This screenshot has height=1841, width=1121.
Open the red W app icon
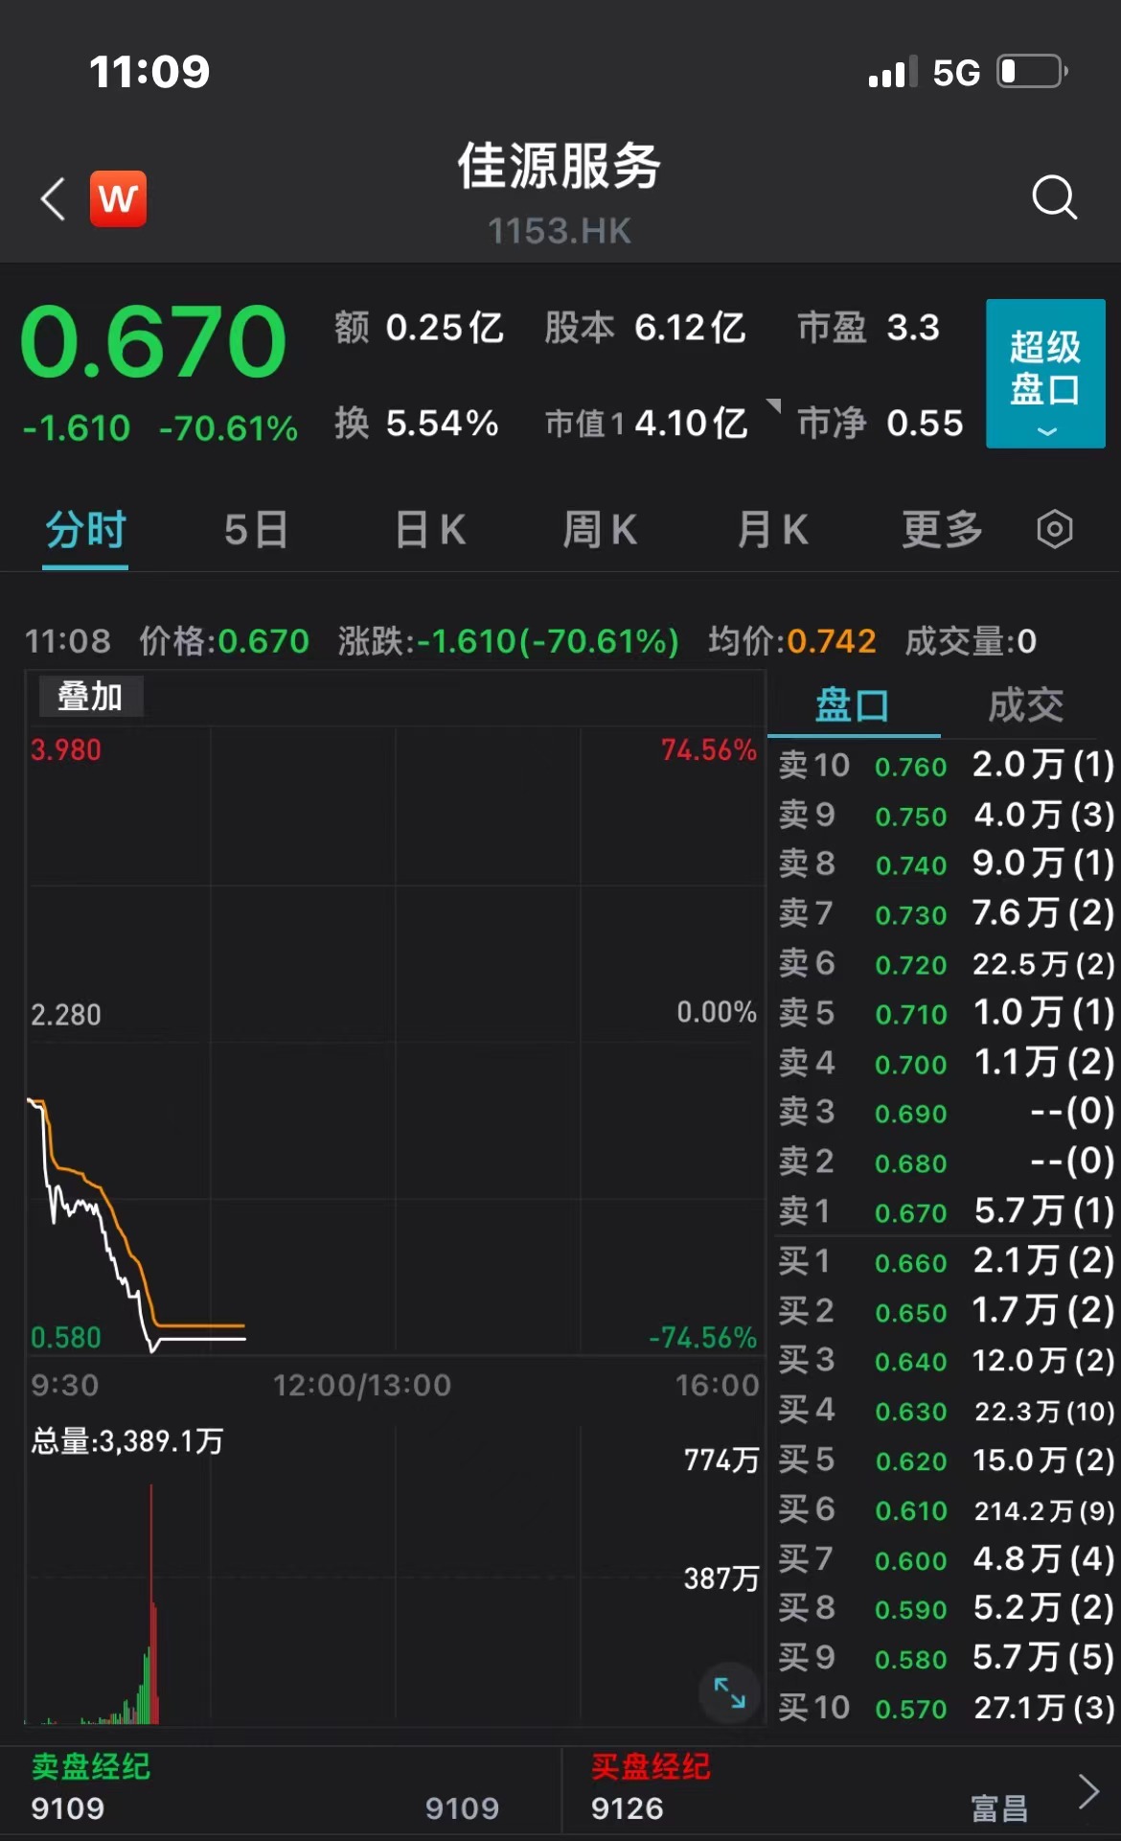tap(118, 199)
